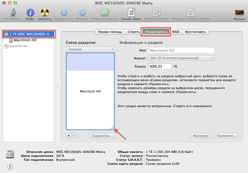Image resolution: width=248 pixels, height=173 pixels.
Task: Open the Формат Mac OS Extended dropdown
Action: [x=181, y=58]
